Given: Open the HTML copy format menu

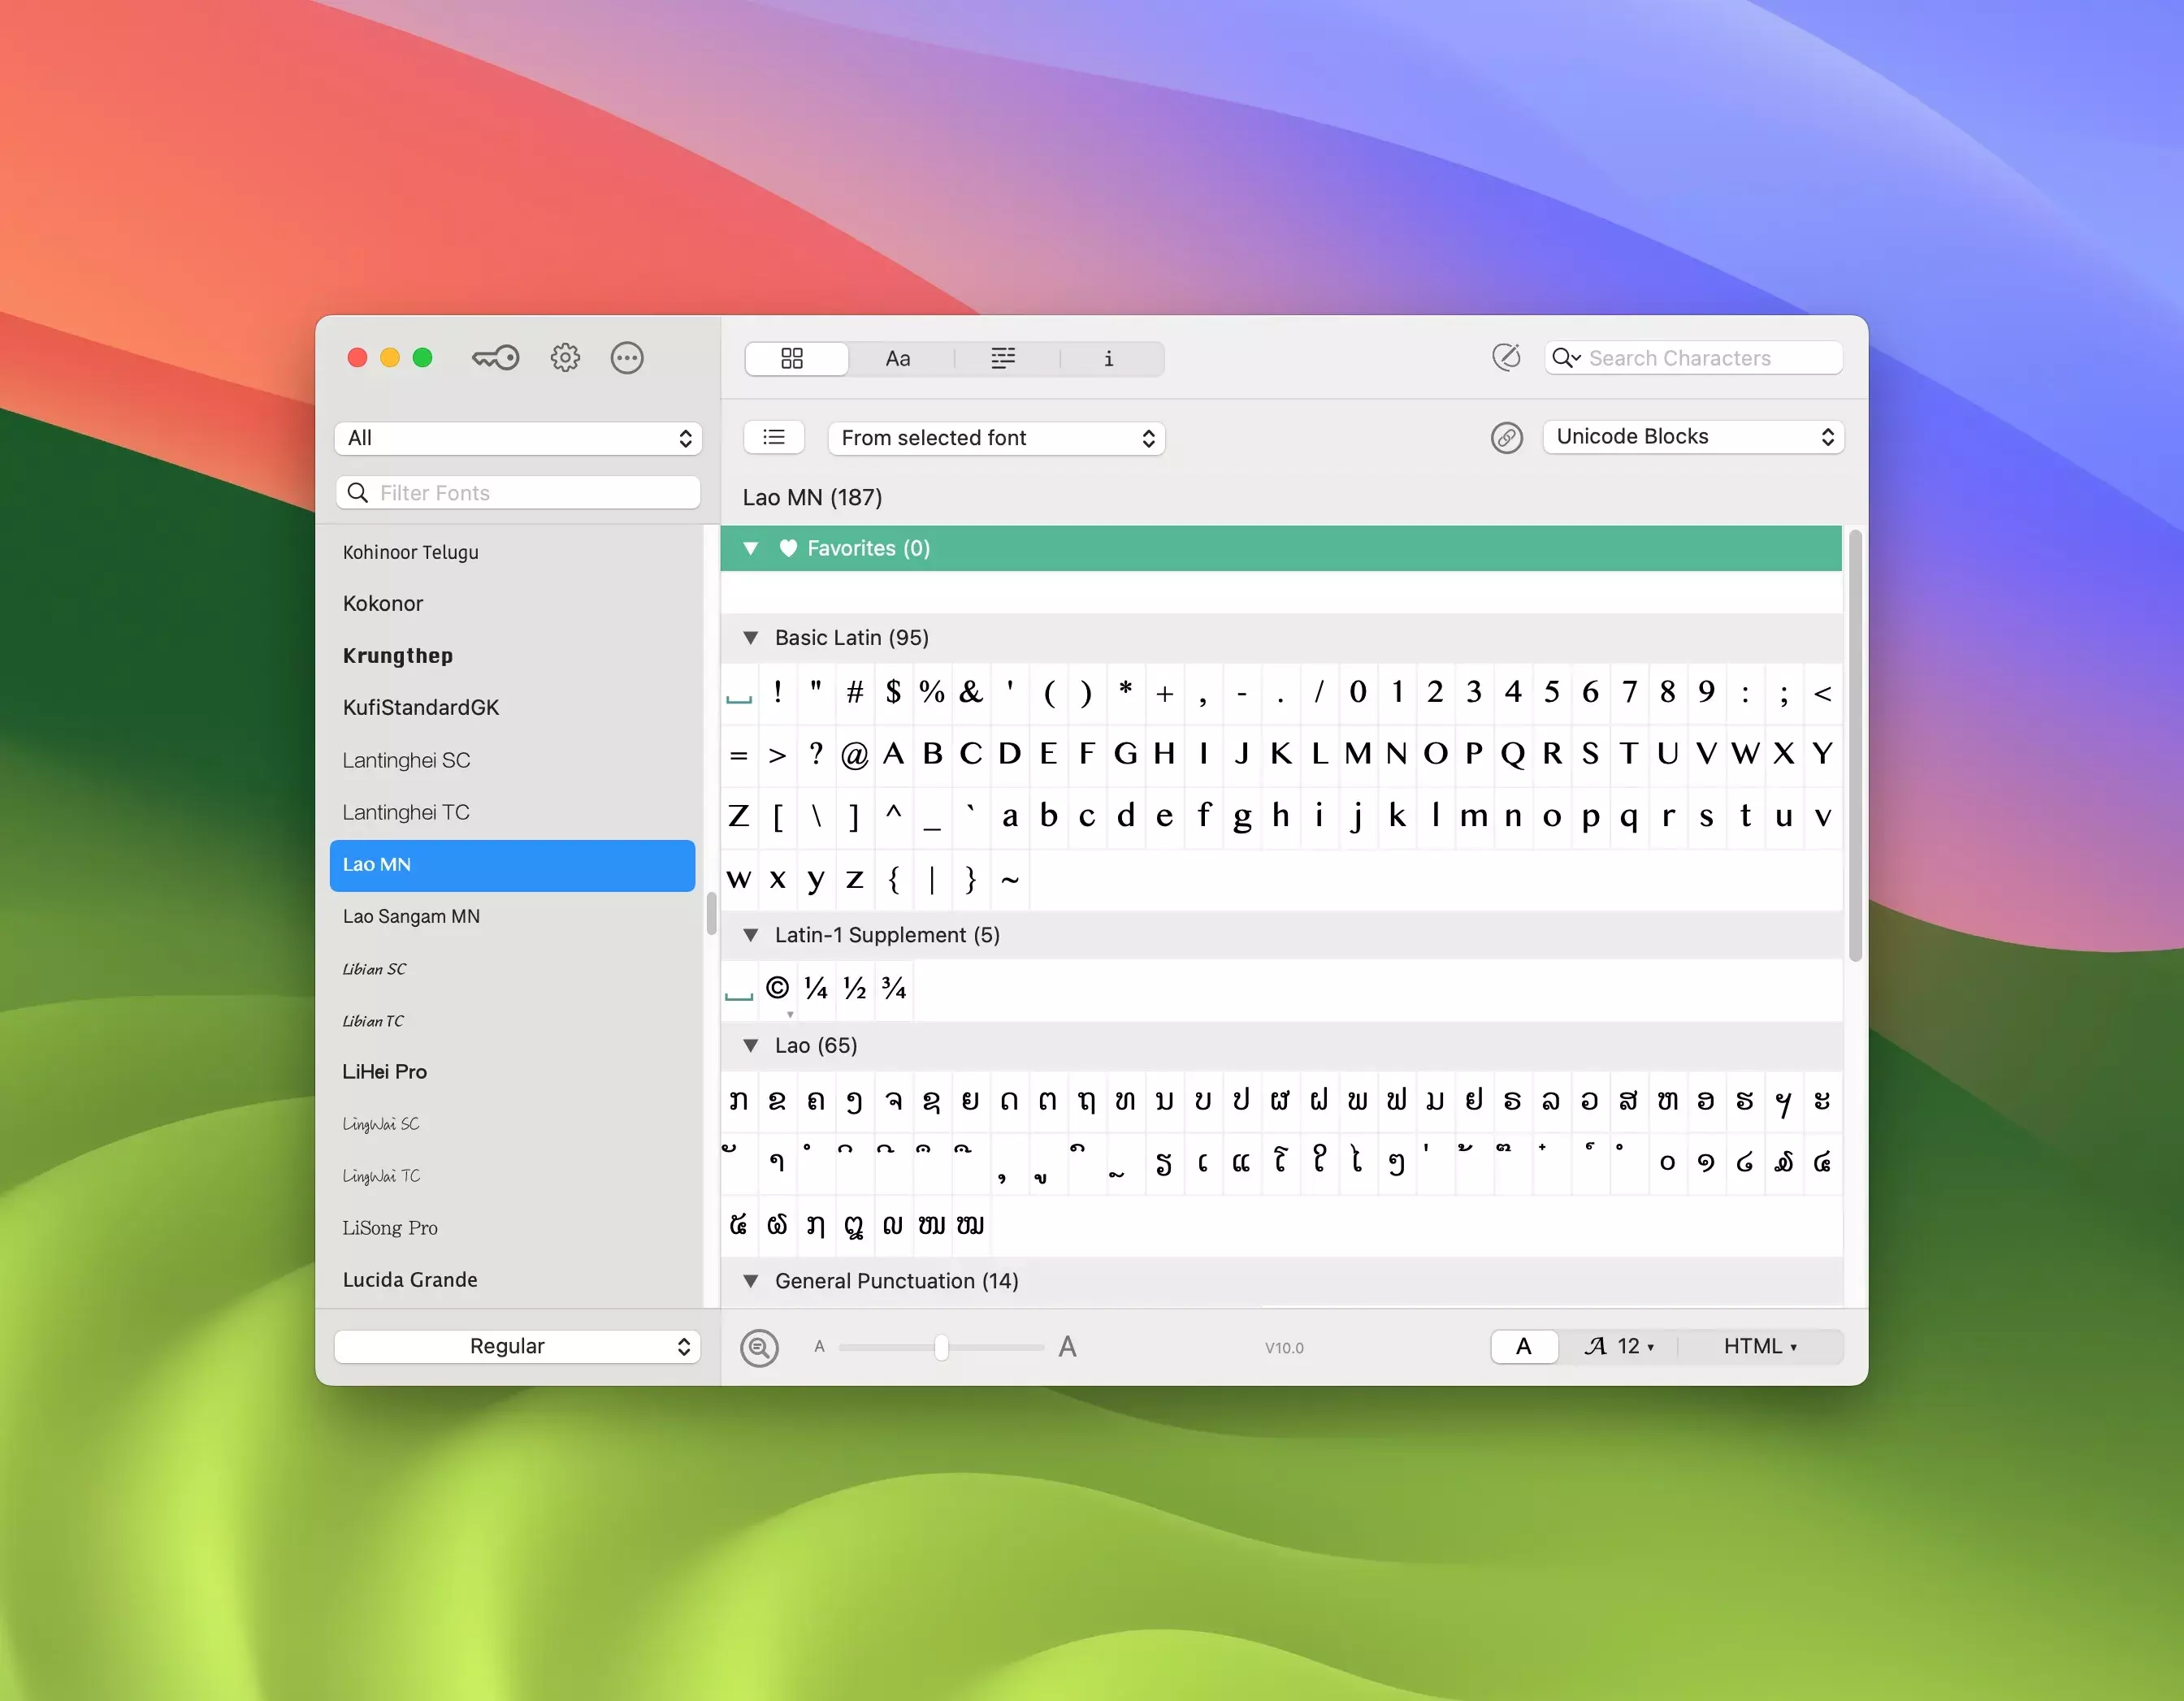Looking at the screenshot, I should pos(1759,1346).
